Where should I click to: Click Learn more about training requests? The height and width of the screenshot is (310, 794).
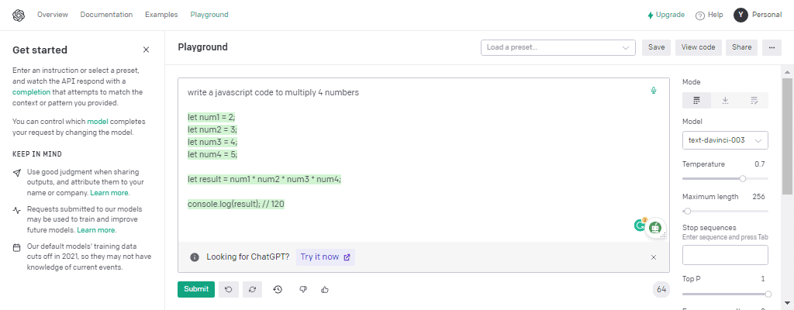[x=96, y=230]
